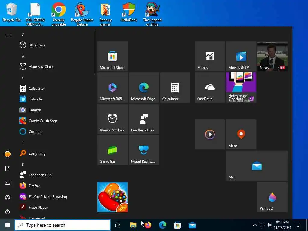Select the Spoopy games desktop folder
The height and width of the screenshot is (231, 308).
tap(106, 14)
